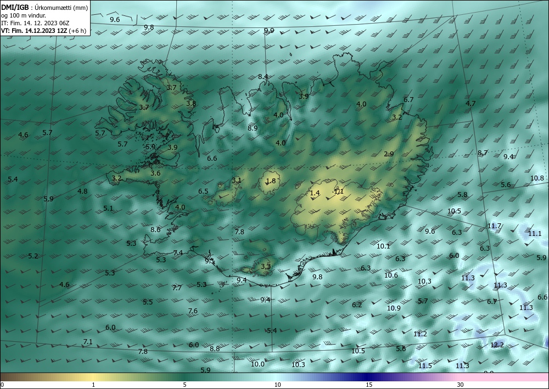Click the map value 3.6
The image size is (549, 389).
coord(155,173)
